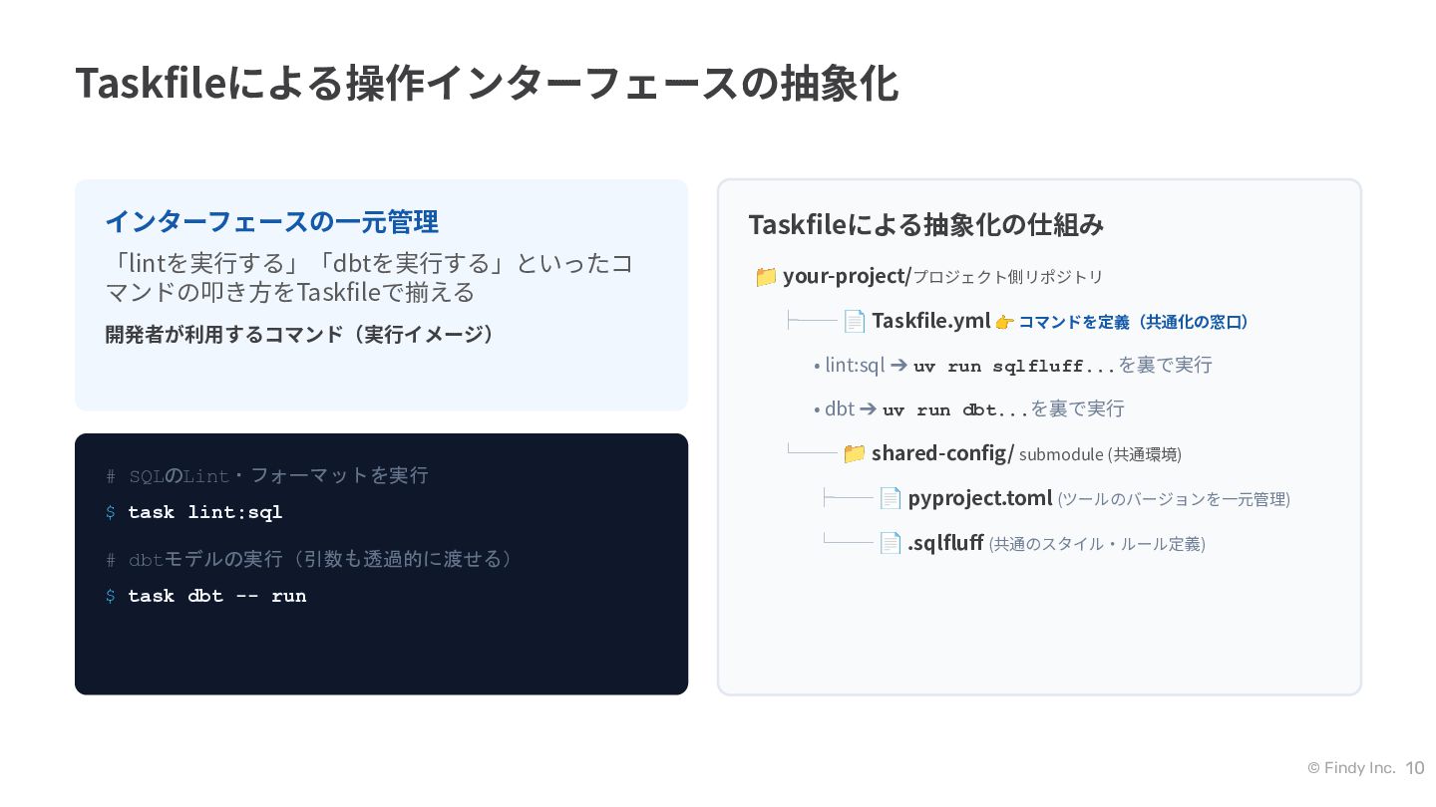
Task: Click the your-project folder icon
Action: pyautogui.click(x=766, y=277)
